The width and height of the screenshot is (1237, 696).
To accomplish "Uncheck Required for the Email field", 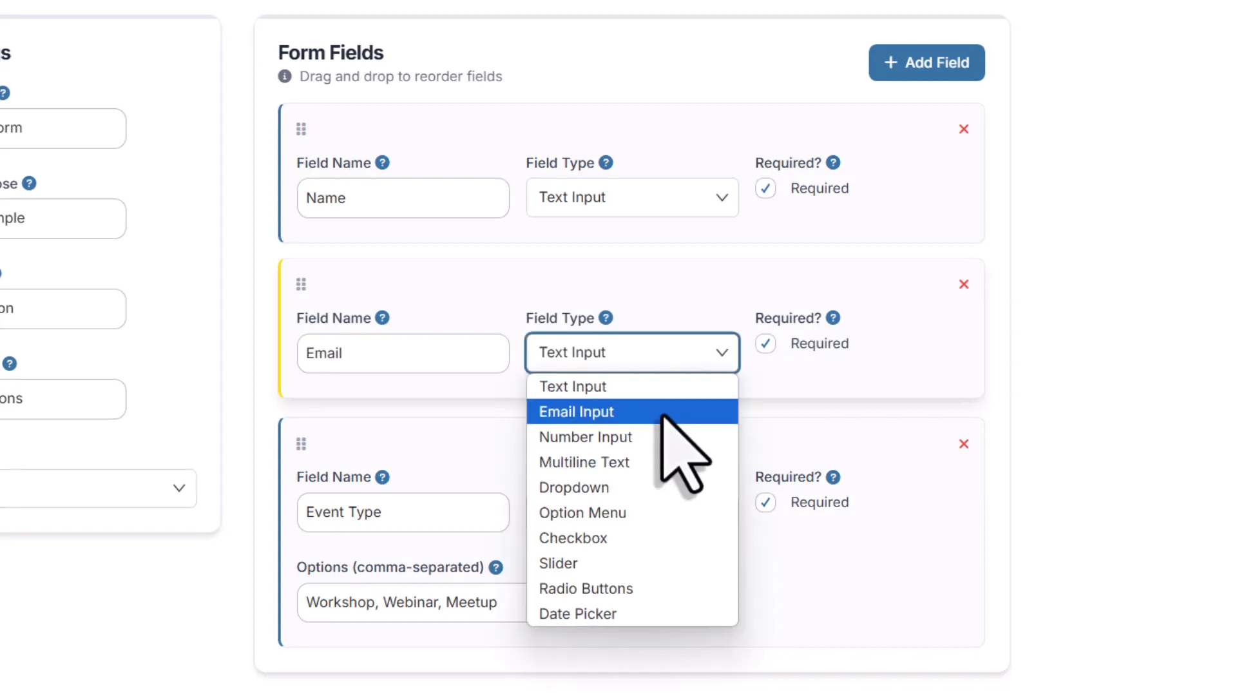I will click(765, 343).
